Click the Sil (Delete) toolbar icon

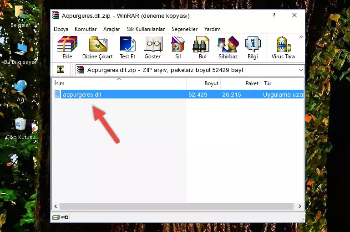coord(178,47)
